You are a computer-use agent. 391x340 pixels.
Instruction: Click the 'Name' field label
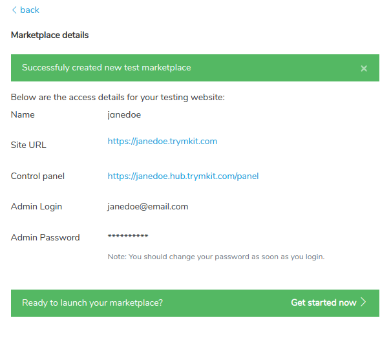pos(23,115)
